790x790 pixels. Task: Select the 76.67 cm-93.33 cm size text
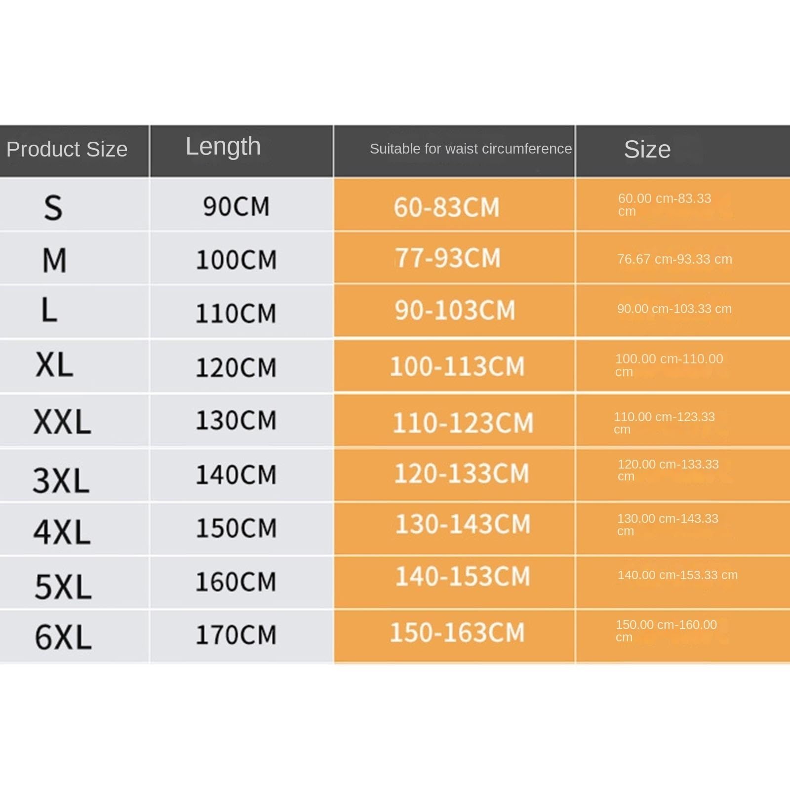(674, 259)
